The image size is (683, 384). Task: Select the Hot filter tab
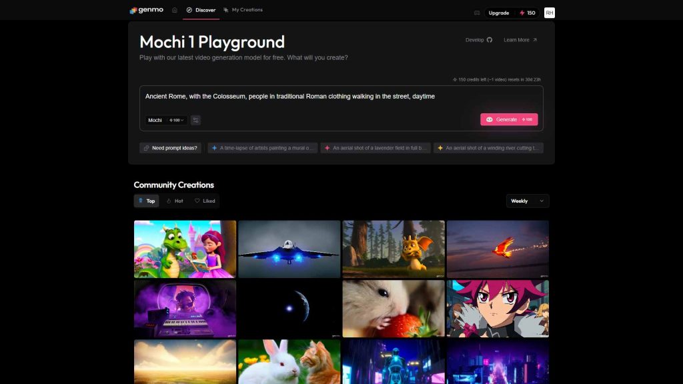click(x=175, y=201)
